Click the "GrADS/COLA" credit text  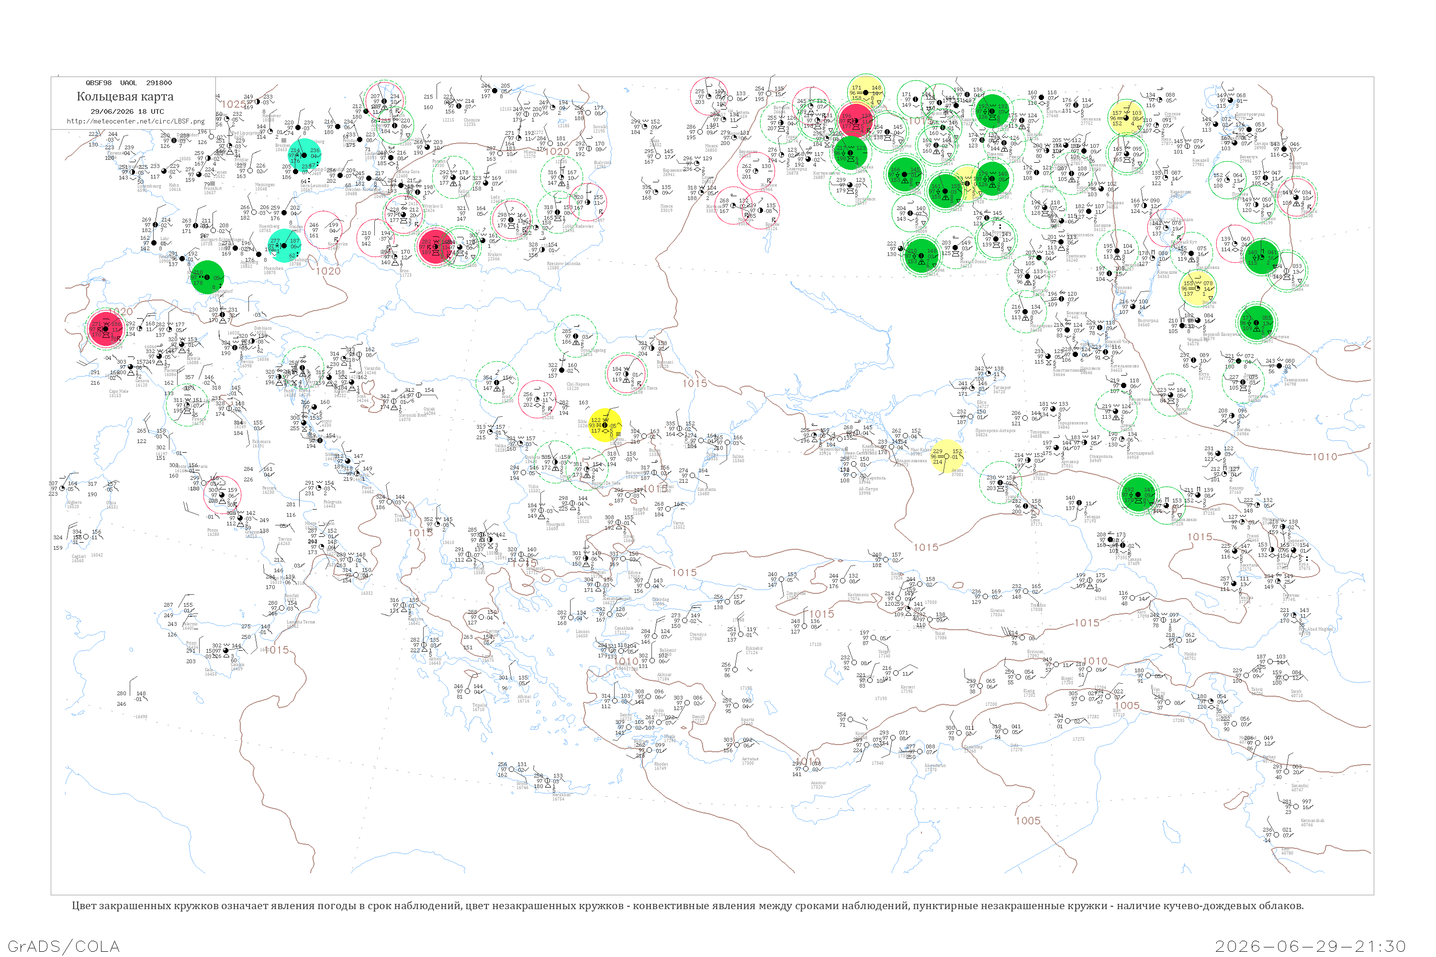click(64, 946)
